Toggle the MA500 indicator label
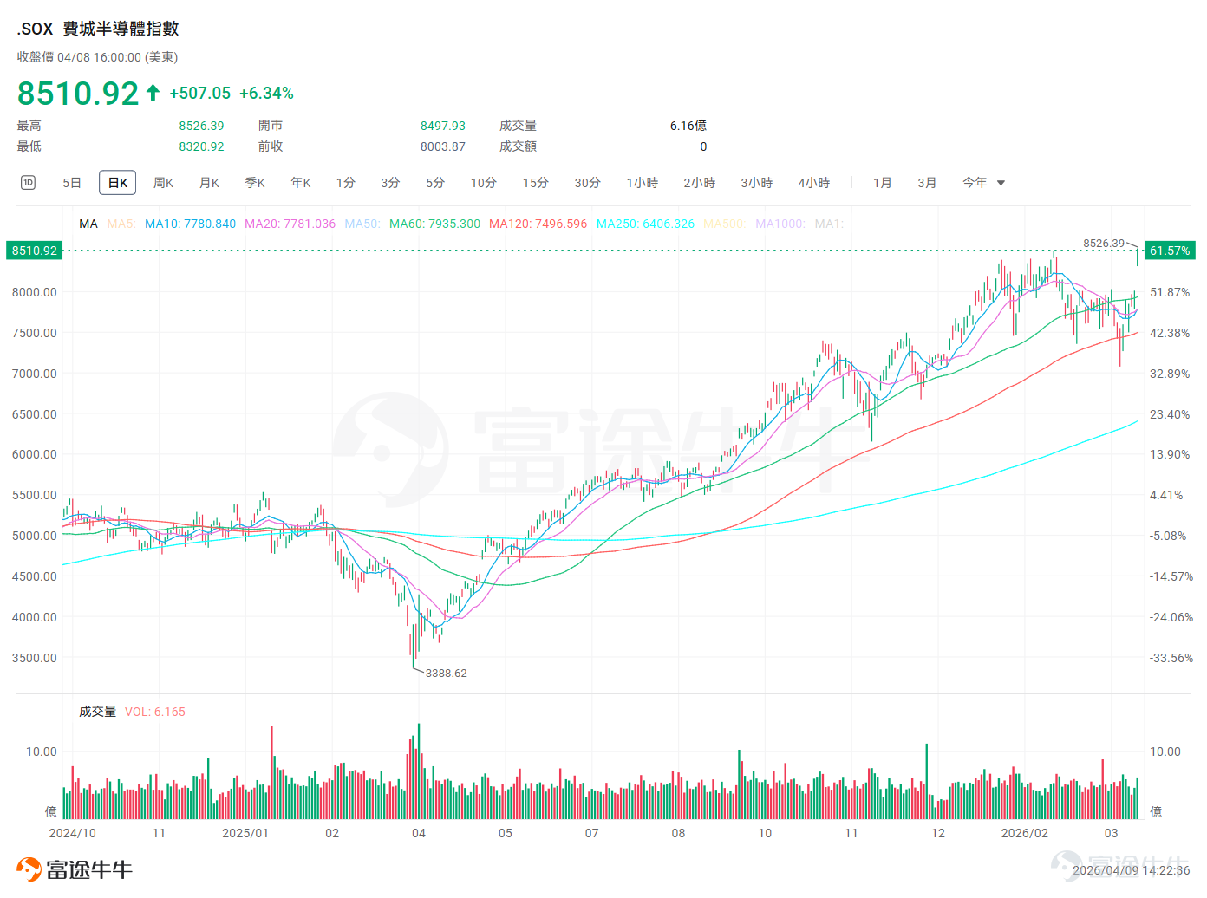1207x898 pixels. click(724, 224)
